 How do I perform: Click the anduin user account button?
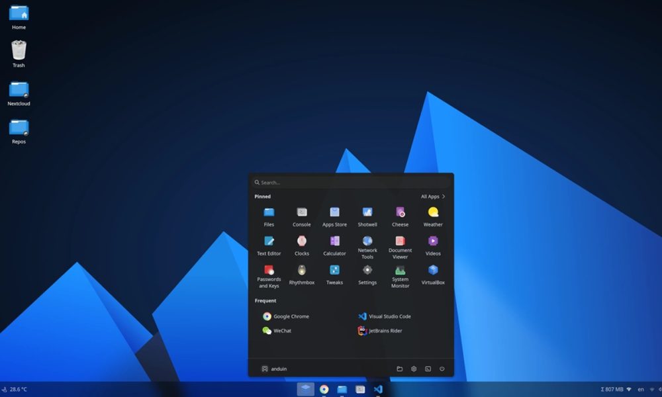tap(274, 369)
